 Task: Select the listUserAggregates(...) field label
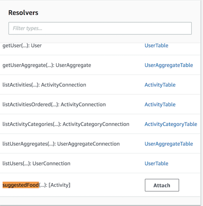61,144
